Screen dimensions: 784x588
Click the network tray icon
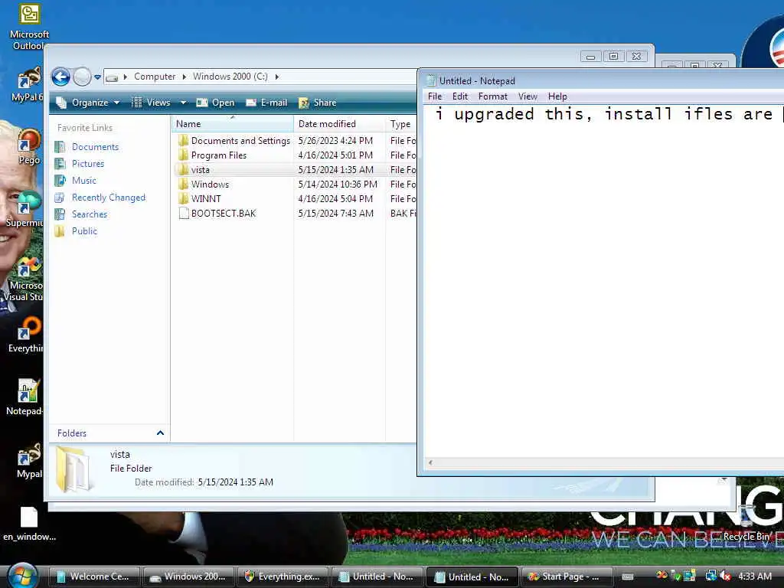(x=710, y=576)
